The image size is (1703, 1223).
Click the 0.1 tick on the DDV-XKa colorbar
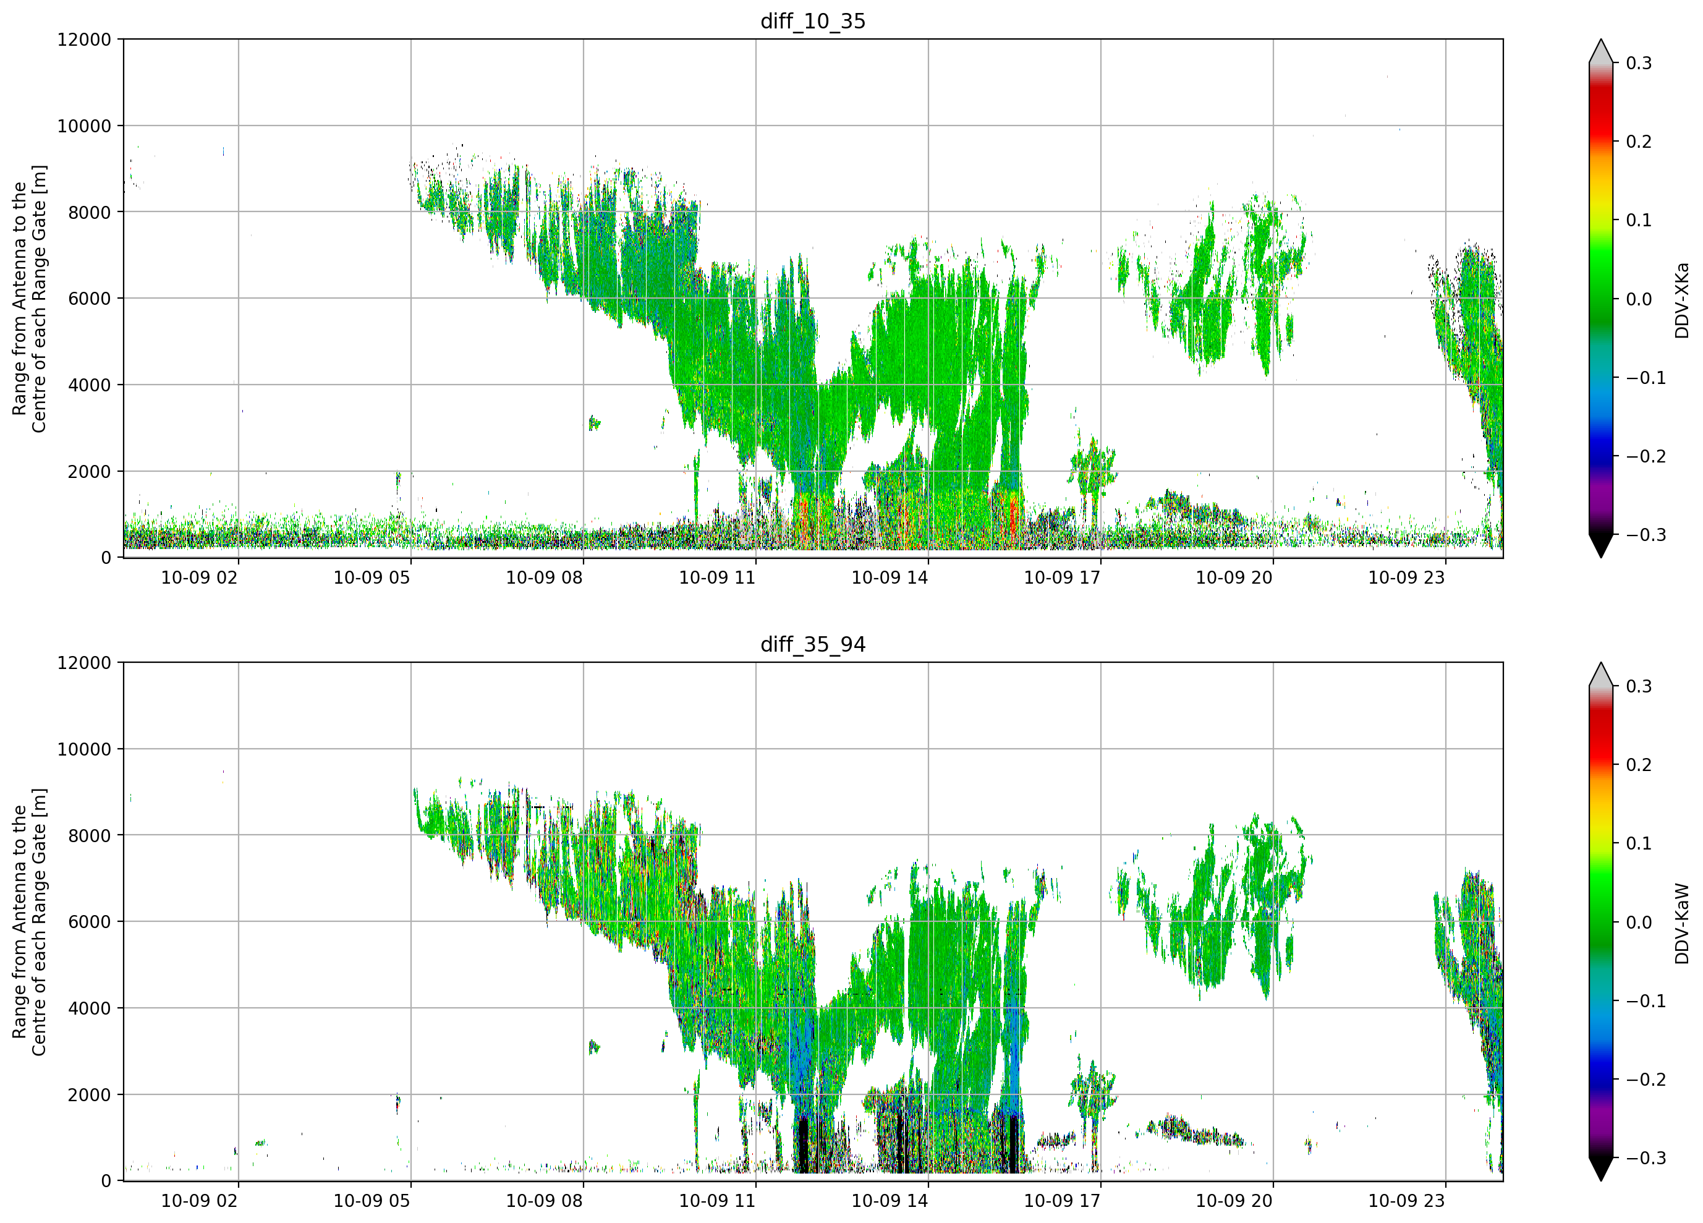(x=1639, y=220)
